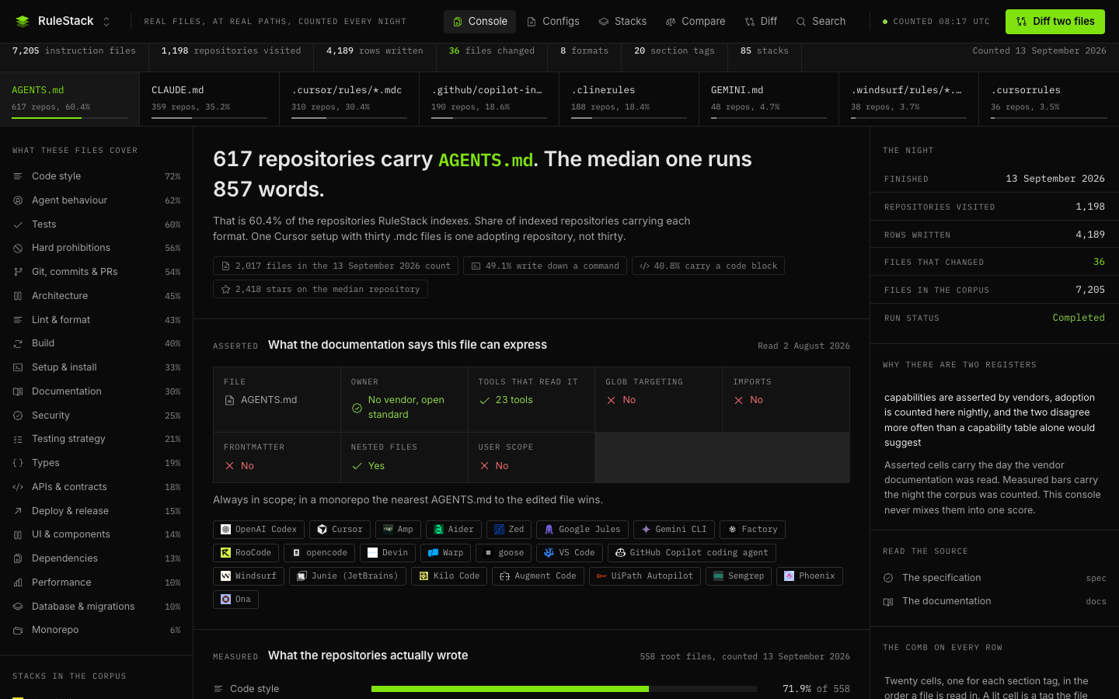Click the Security shield icon
This screenshot has height=699, width=1119.
[18, 416]
